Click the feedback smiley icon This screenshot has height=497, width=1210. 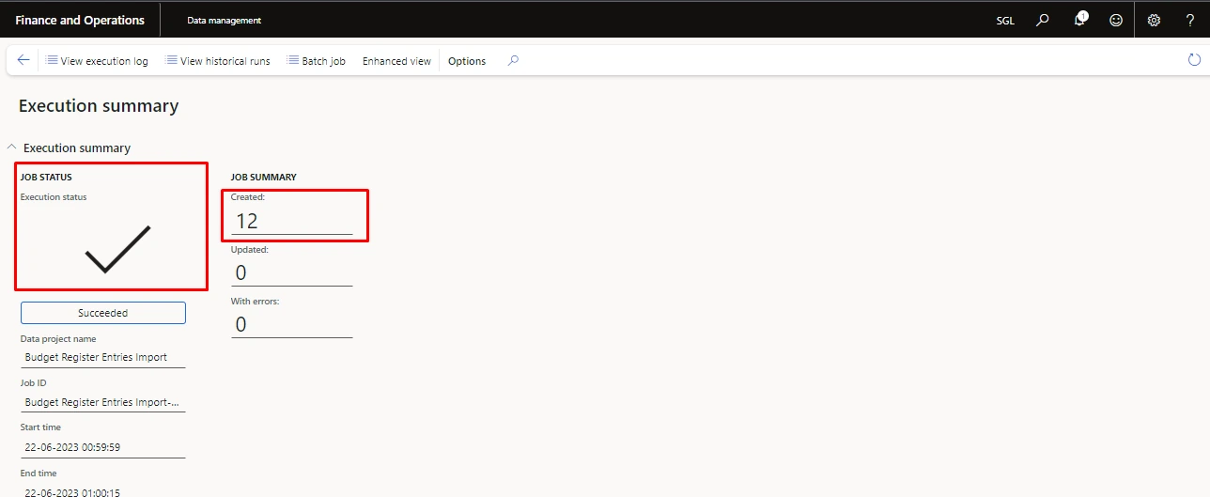pyautogui.click(x=1116, y=20)
